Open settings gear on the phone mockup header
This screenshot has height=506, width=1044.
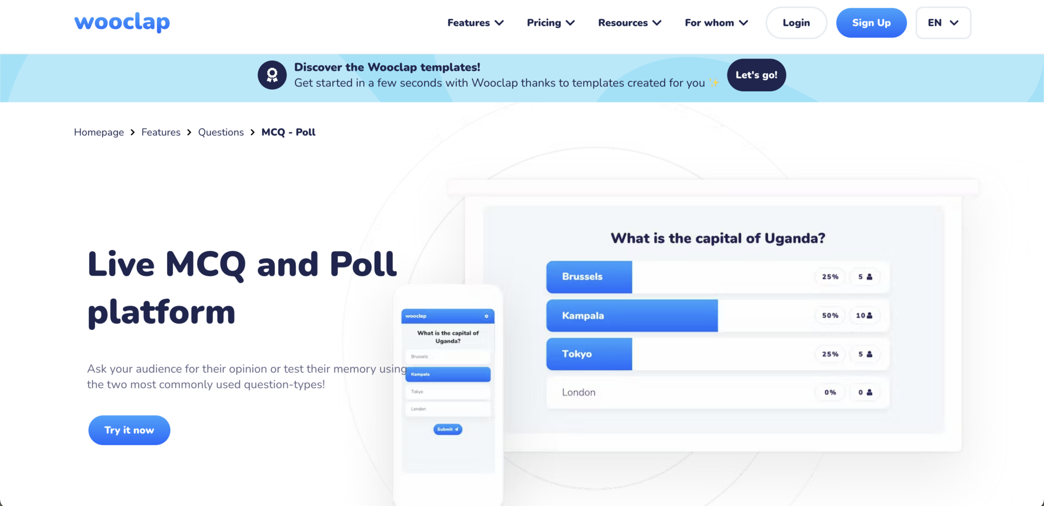point(486,316)
